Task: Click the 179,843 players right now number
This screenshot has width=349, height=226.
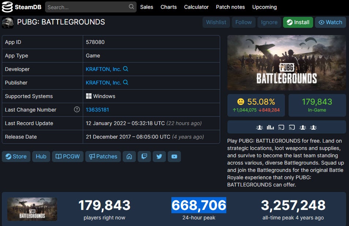Action: pyautogui.click(x=104, y=205)
